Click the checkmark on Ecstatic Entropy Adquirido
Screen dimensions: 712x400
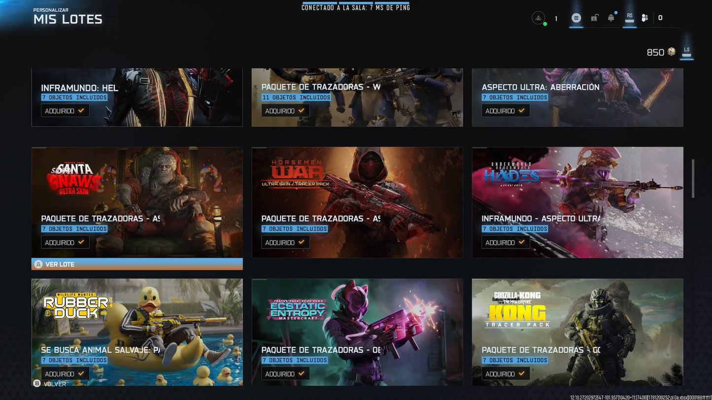point(301,373)
